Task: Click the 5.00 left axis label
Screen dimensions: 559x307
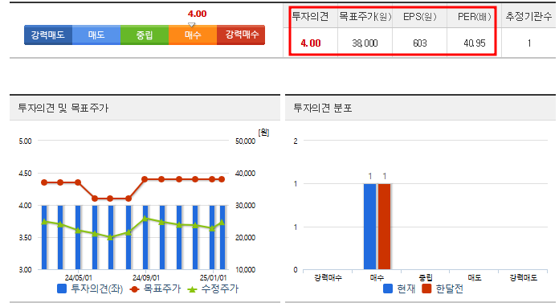Action: click(x=25, y=141)
